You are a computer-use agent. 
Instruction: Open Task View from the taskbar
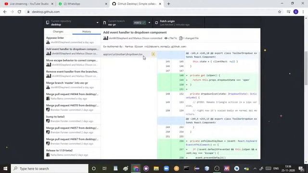pyautogui.click(x=104, y=169)
